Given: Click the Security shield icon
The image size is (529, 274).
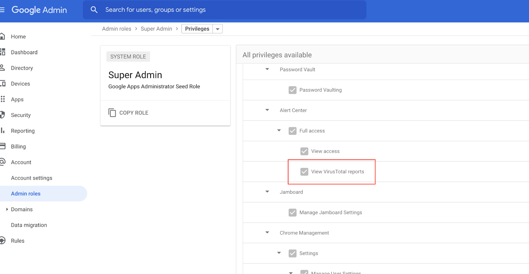Looking at the screenshot, I should pos(2,115).
